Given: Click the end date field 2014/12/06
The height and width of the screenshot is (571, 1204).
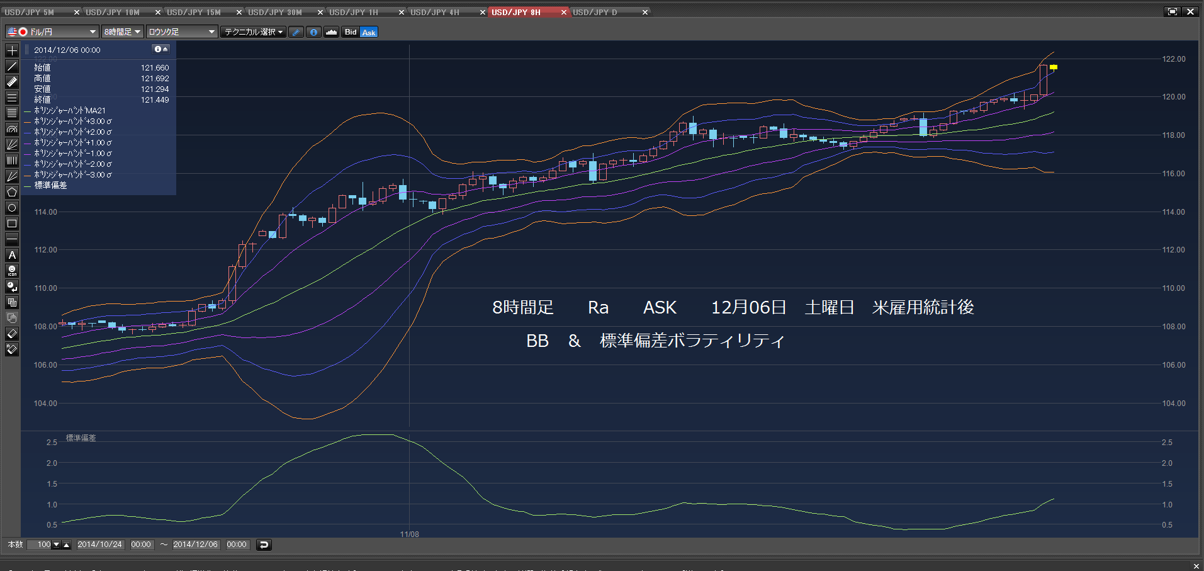Looking at the screenshot, I should pos(196,545).
